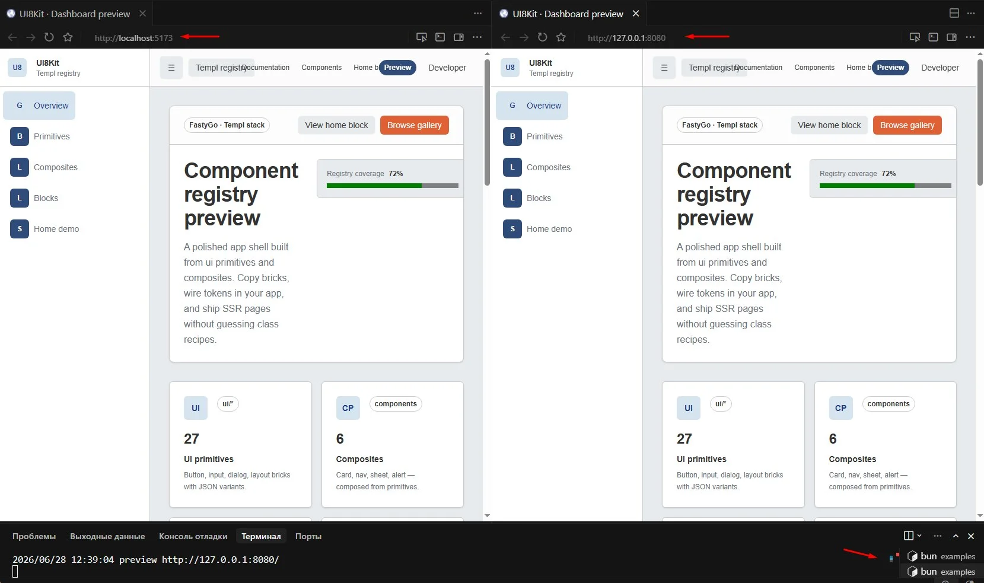This screenshot has height=583, width=984.
Task: Close the terminal panel
Action: [971, 536]
